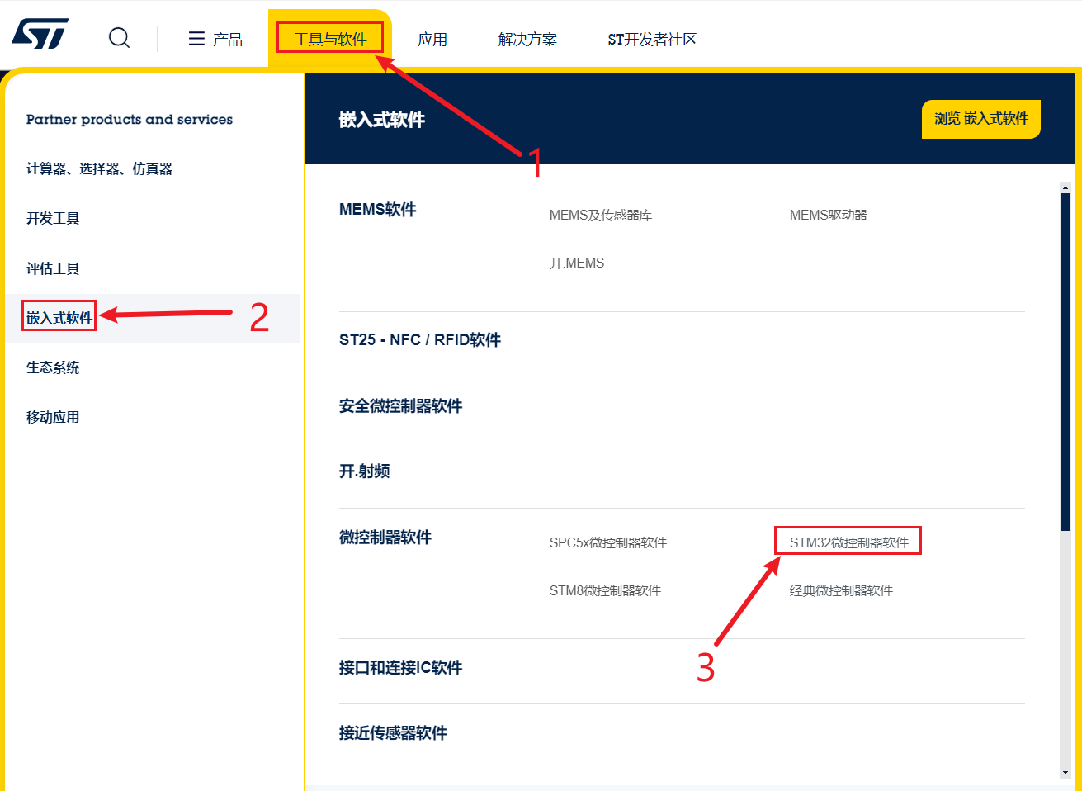Open the search magnifier icon
The image size is (1082, 791).
(120, 38)
